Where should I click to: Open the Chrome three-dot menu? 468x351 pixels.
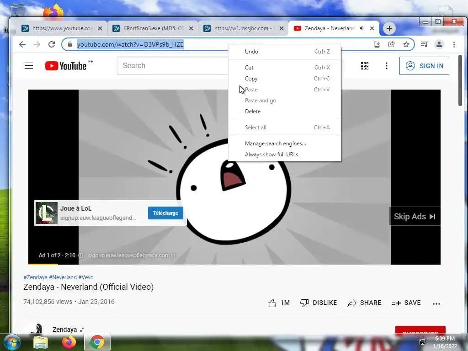tap(454, 44)
